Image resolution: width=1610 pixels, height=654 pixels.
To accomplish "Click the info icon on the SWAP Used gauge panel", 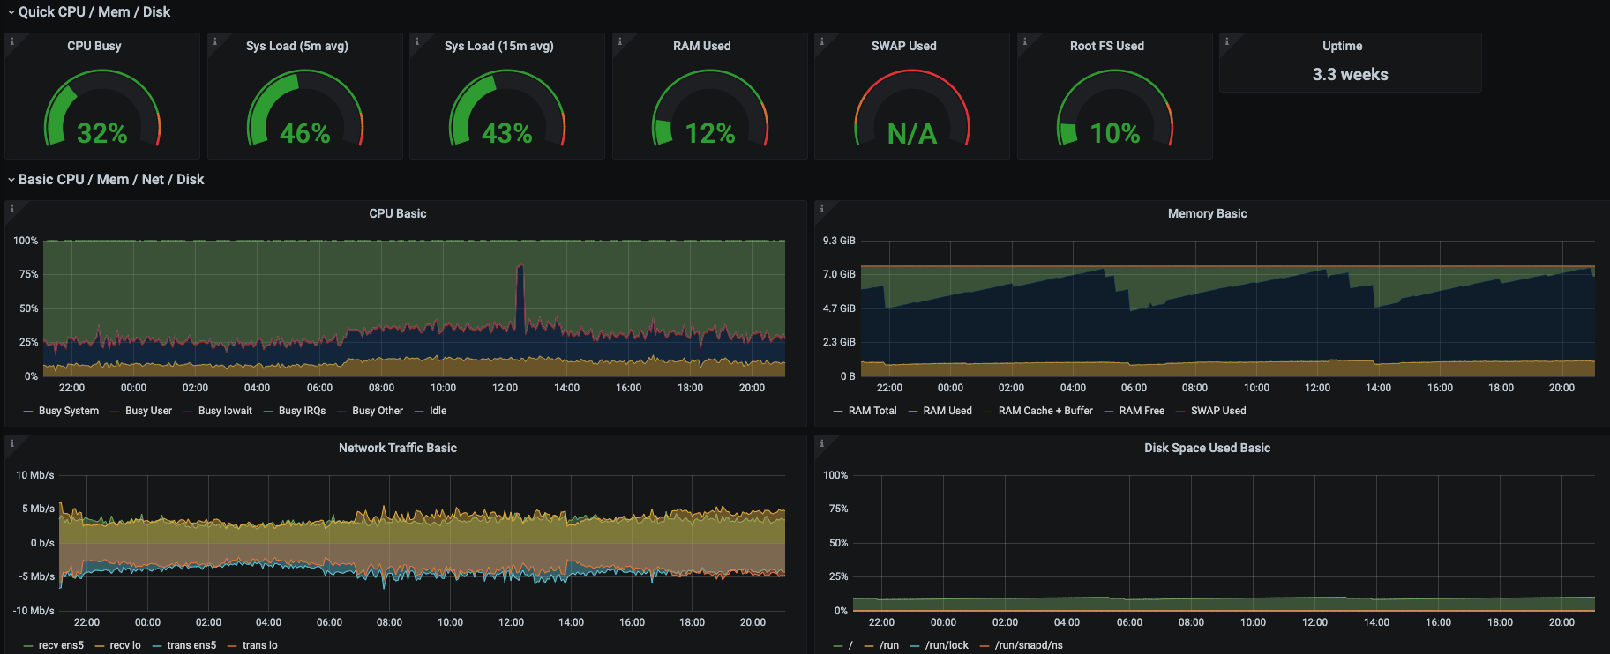I will click(x=821, y=41).
